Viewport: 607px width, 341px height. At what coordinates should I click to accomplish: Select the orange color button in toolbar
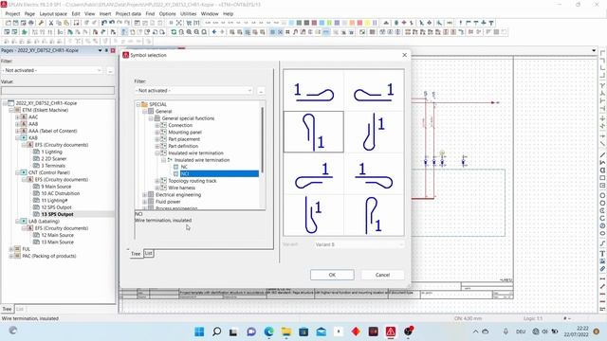[x=352, y=23]
